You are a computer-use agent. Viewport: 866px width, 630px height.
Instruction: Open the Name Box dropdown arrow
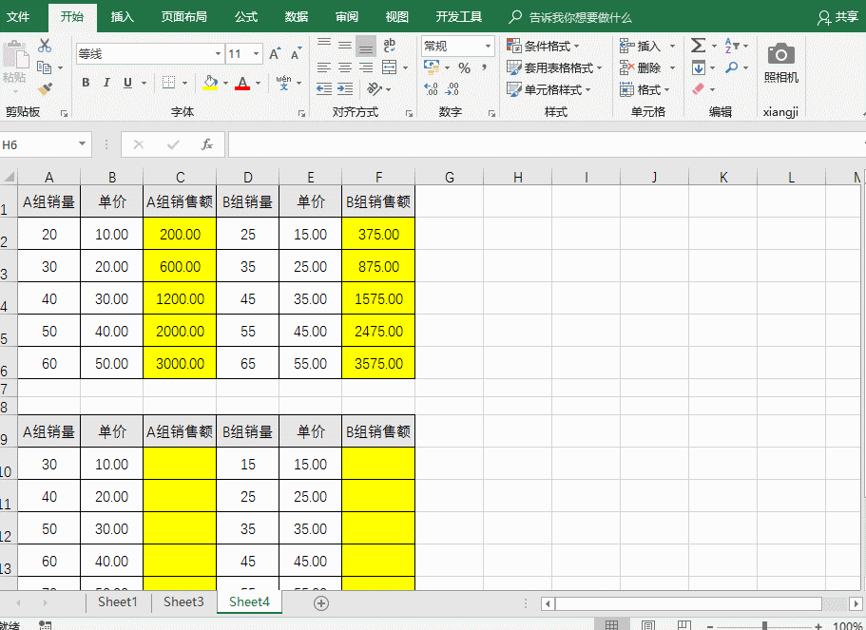tap(82, 144)
